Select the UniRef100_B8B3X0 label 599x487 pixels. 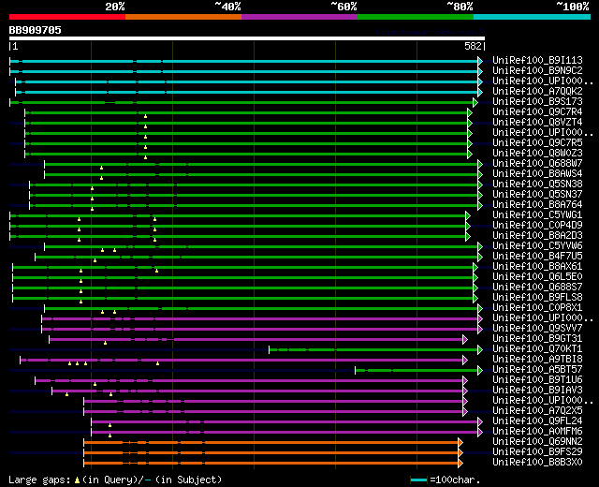click(537, 463)
